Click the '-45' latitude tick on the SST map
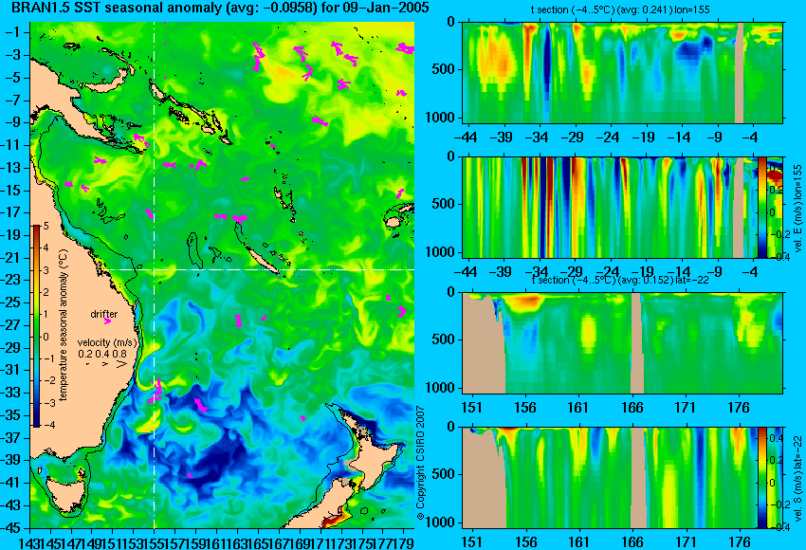This screenshot has height=550, width=806. (x=11, y=528)
